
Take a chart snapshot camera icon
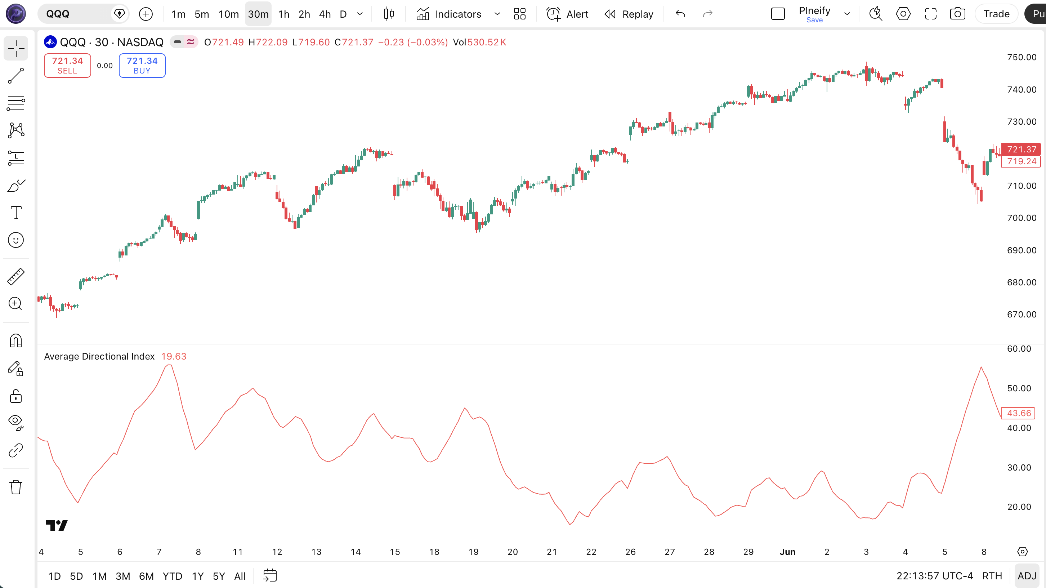(x=957, y=14)
